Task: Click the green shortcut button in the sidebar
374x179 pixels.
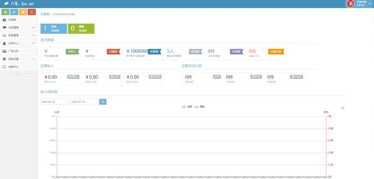Action: [x=5, y=12]
